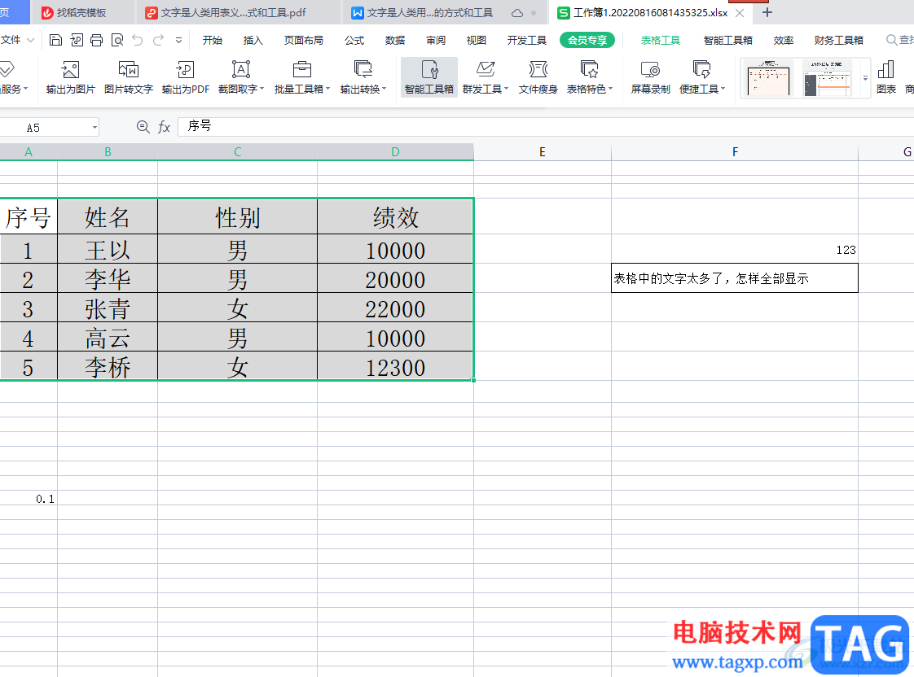Screen dimensions: 914x677
Task: Expand the quick access toolbar dropdown arrow
Action: click(179, 40)
